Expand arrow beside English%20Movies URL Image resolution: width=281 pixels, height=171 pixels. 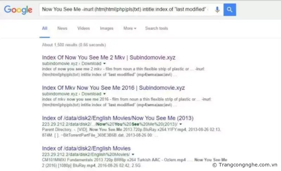click(x=132, y=155)
